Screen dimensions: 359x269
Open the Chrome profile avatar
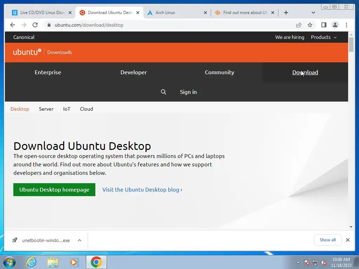pyautogui.click(x=335, y=25)
